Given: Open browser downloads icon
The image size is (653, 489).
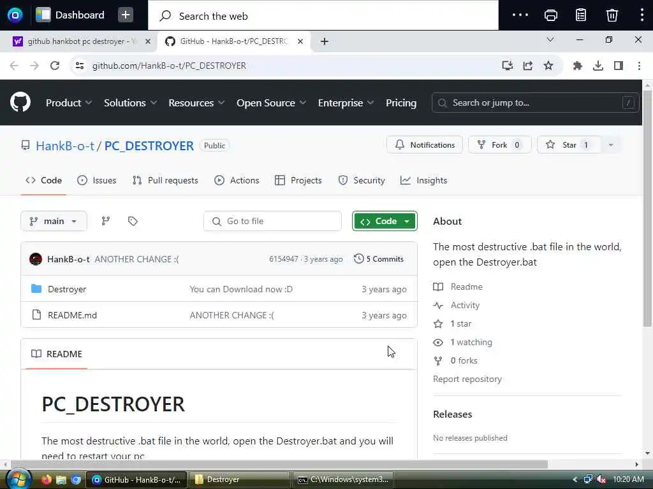Looking at the screenshot, I should tap(598, 66).
